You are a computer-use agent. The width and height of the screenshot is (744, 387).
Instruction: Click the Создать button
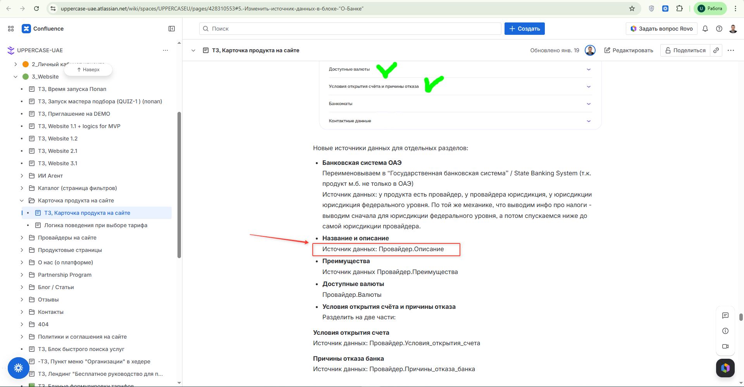click(525, 29)
